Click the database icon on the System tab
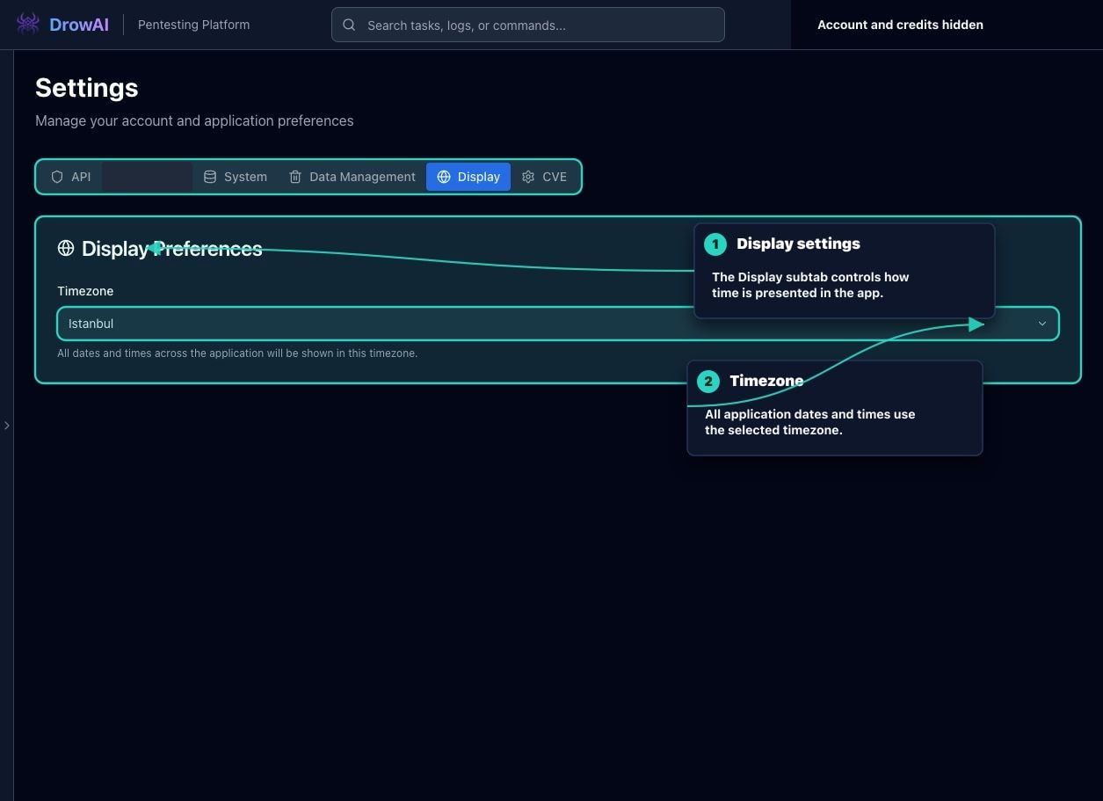This screenshot has width=1103, height=801. (x=210, y=177)
